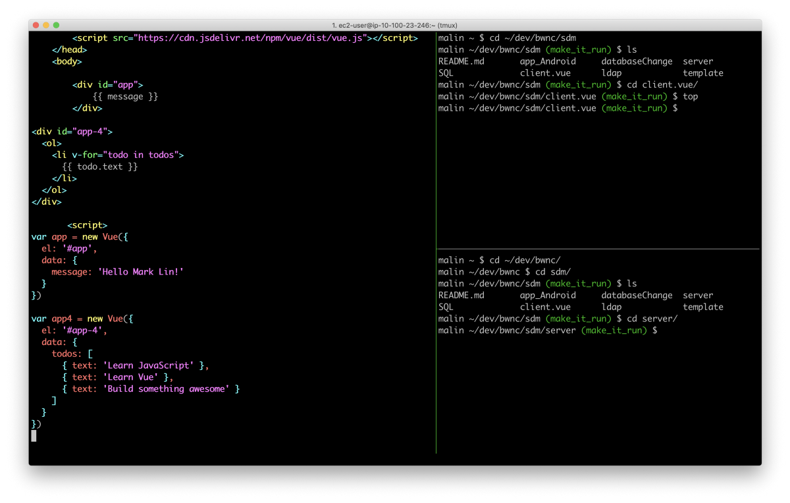The height and width of the screenshot is (503, 790).
Task: Minimize the terminal window with yellow button
Action: coord(47,25)
